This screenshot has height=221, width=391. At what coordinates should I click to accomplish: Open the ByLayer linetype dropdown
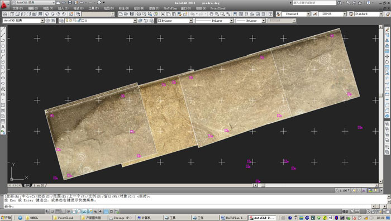(231, 21)
